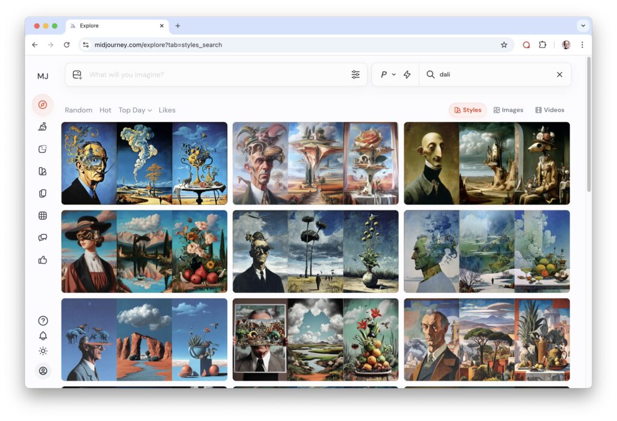Screen dimensions: 617x421
Task: Select the Hot sort link
Action: [x=105, y=110]
